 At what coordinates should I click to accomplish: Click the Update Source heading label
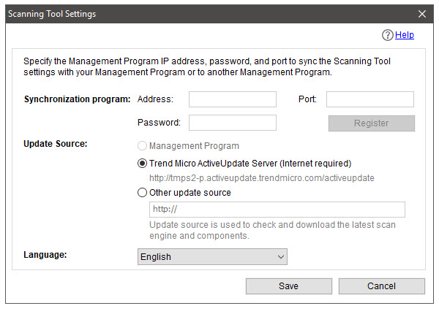pos(56,143)
